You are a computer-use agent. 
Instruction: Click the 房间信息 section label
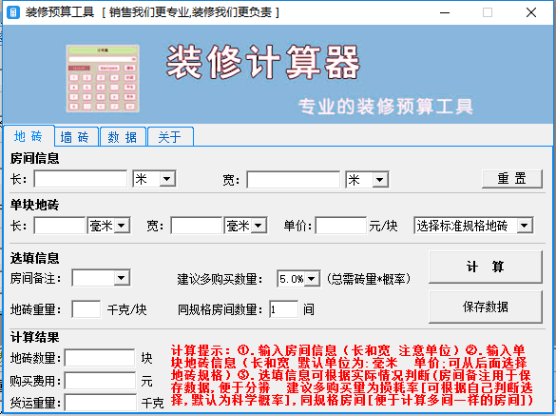click(35, 158)
